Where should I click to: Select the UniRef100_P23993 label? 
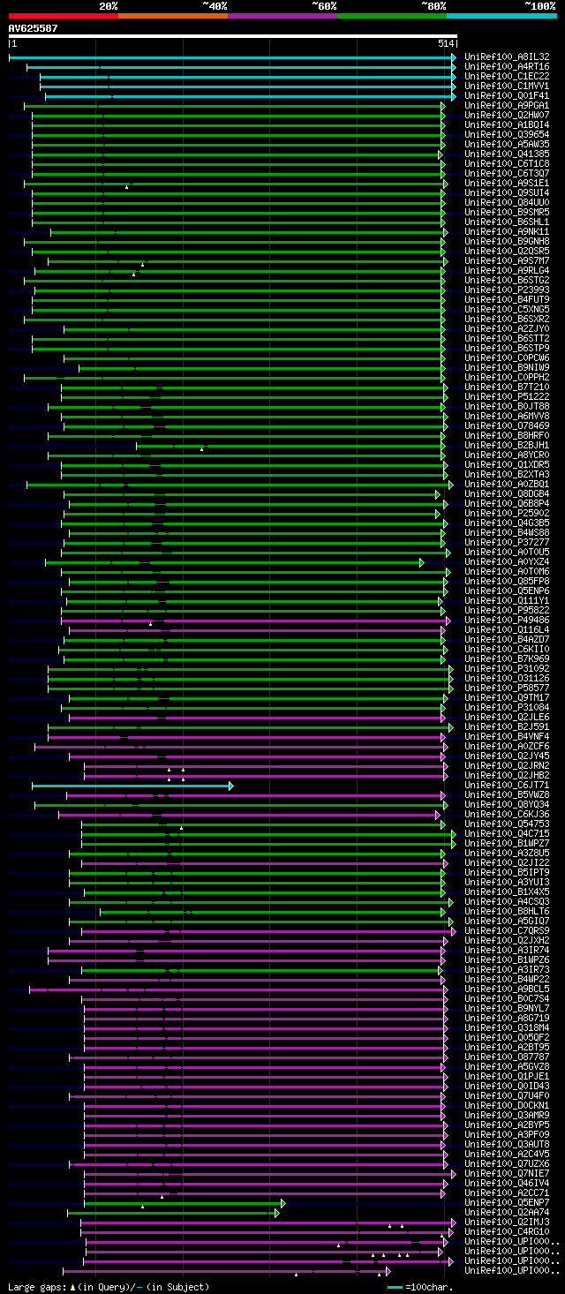pos(507,290)
